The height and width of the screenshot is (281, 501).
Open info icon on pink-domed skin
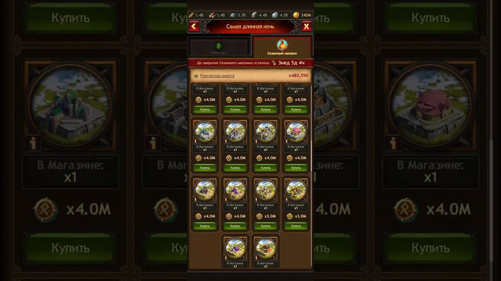286,141
